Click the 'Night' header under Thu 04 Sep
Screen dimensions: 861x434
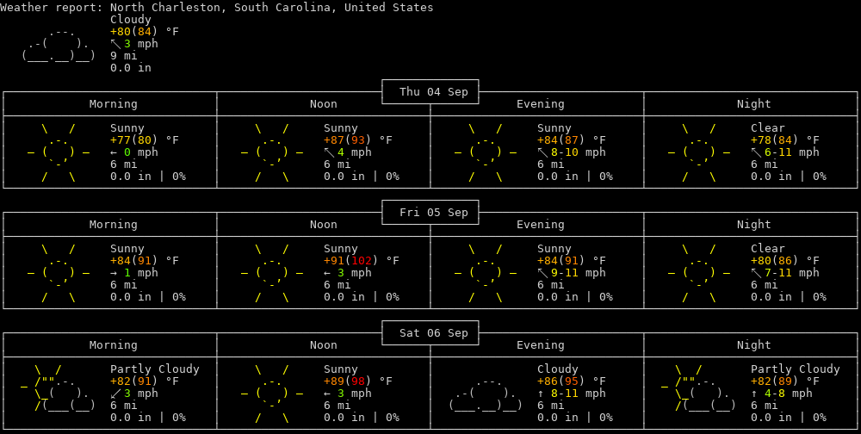(x=754, y=104)
